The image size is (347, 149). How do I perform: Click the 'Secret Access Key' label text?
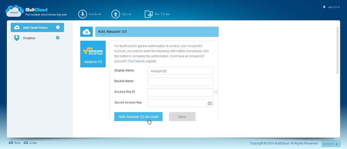[128, 102]
